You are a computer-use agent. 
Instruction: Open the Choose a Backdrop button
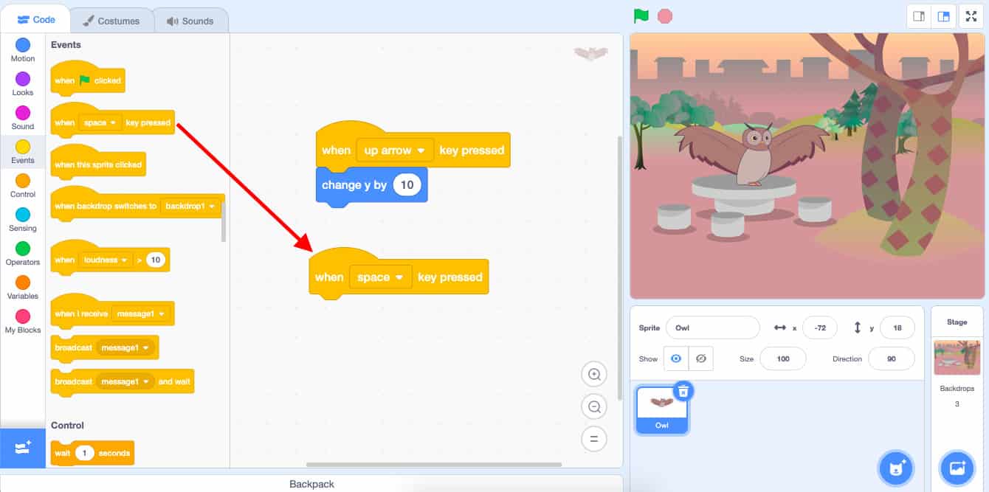pyautogui.click(x=957, y=468)
